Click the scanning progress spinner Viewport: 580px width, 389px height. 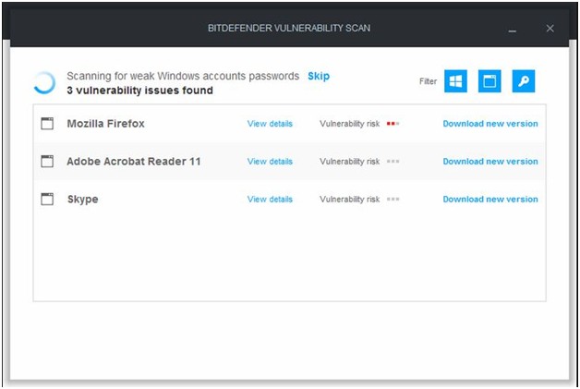44,82
